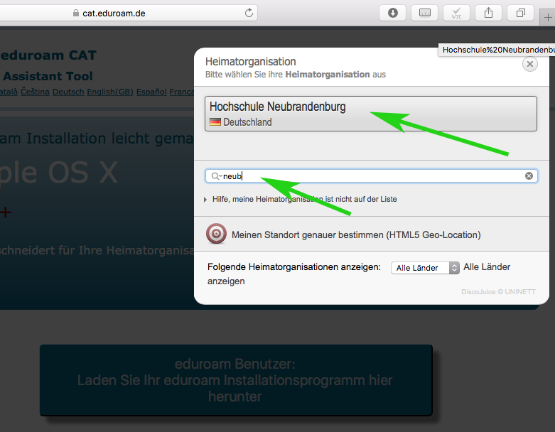Click the German flag icon
Image resolution: width=555 pixels, height=432 pixels.
(215, 122)
